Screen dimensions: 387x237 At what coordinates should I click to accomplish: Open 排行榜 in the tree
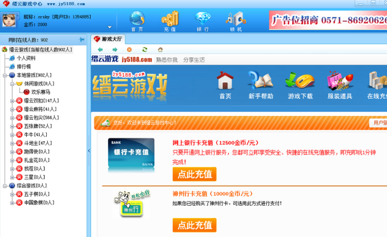[x=24, y=66]
